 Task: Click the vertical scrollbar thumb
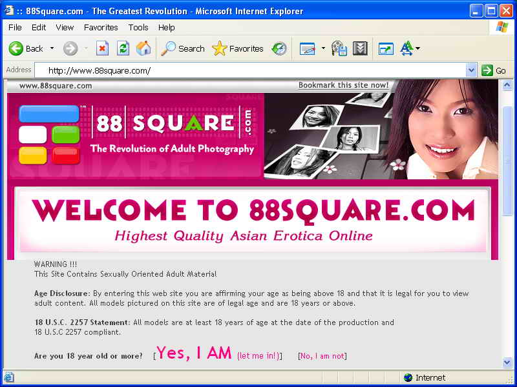[x=507, y=161]
